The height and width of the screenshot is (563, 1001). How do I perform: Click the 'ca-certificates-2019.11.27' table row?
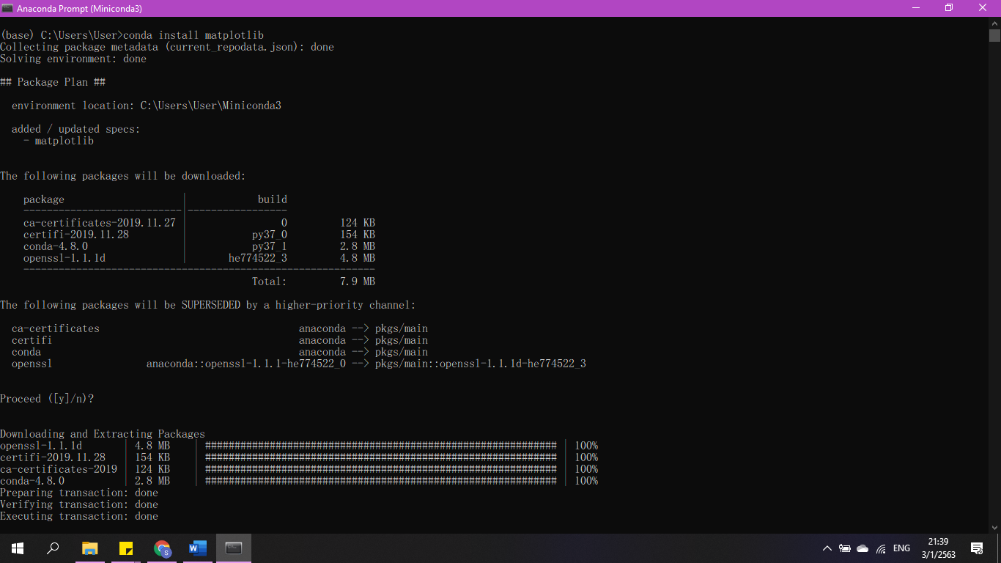tap(199, 223)
